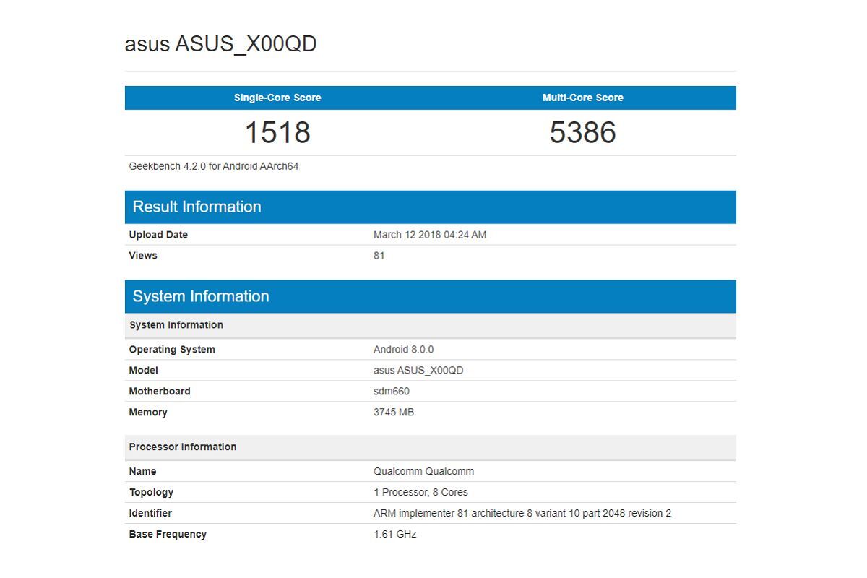Select the Multi-Core Score header
This screenshot has height=578, width=867.
pyautogui.click(x=583, y=98)
